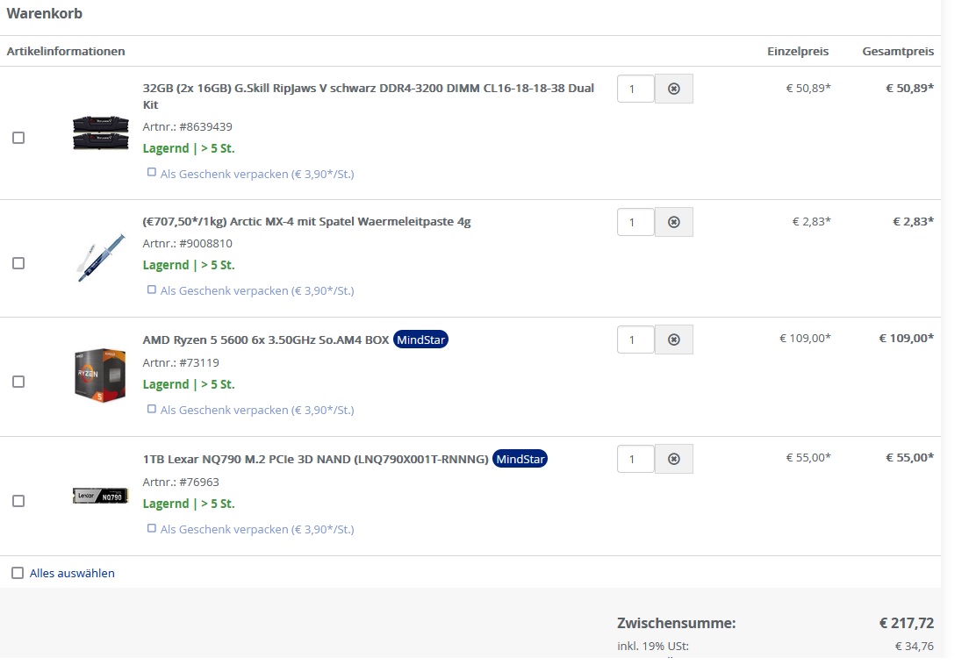Image resolution: width=969 pixels, height=665 pixels.
Task: Enable gift wrapping for AMD Ryzen 5 5600
Action: pos(151,409)
